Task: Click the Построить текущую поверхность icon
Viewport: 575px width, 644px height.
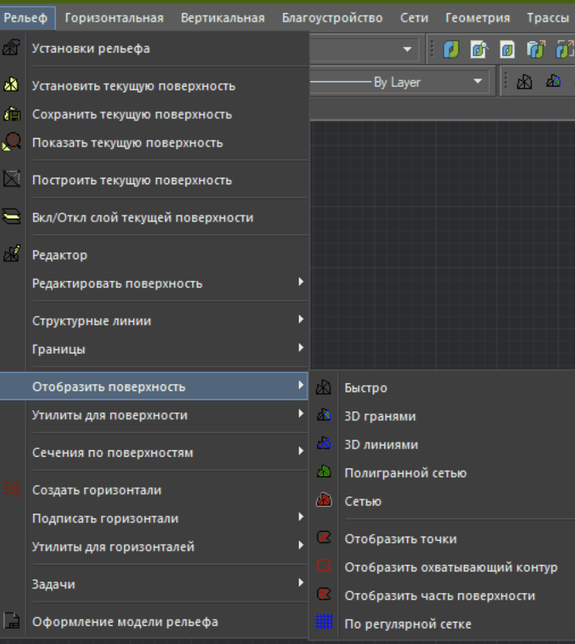Action: pos(11,180)
